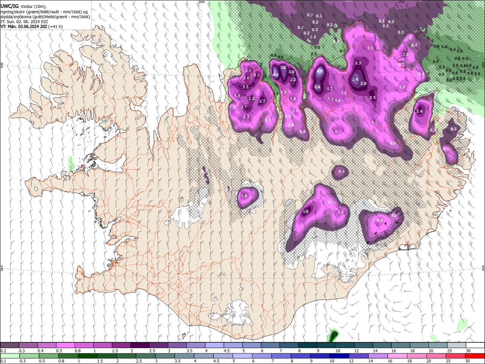
Task: Select valid time 'VT: Mán. 03.06.2024 20Z (+41 h)'
Action: pos(32,27)
